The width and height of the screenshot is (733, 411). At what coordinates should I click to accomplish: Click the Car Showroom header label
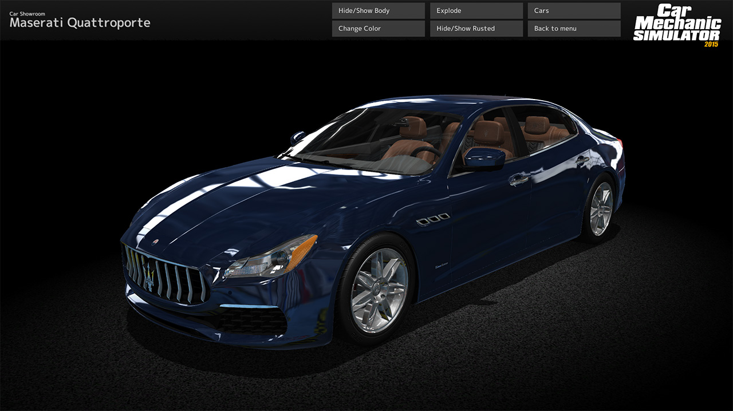point(26,13)
